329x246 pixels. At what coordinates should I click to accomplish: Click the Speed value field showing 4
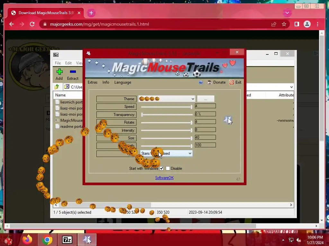(x=205, y=106)
